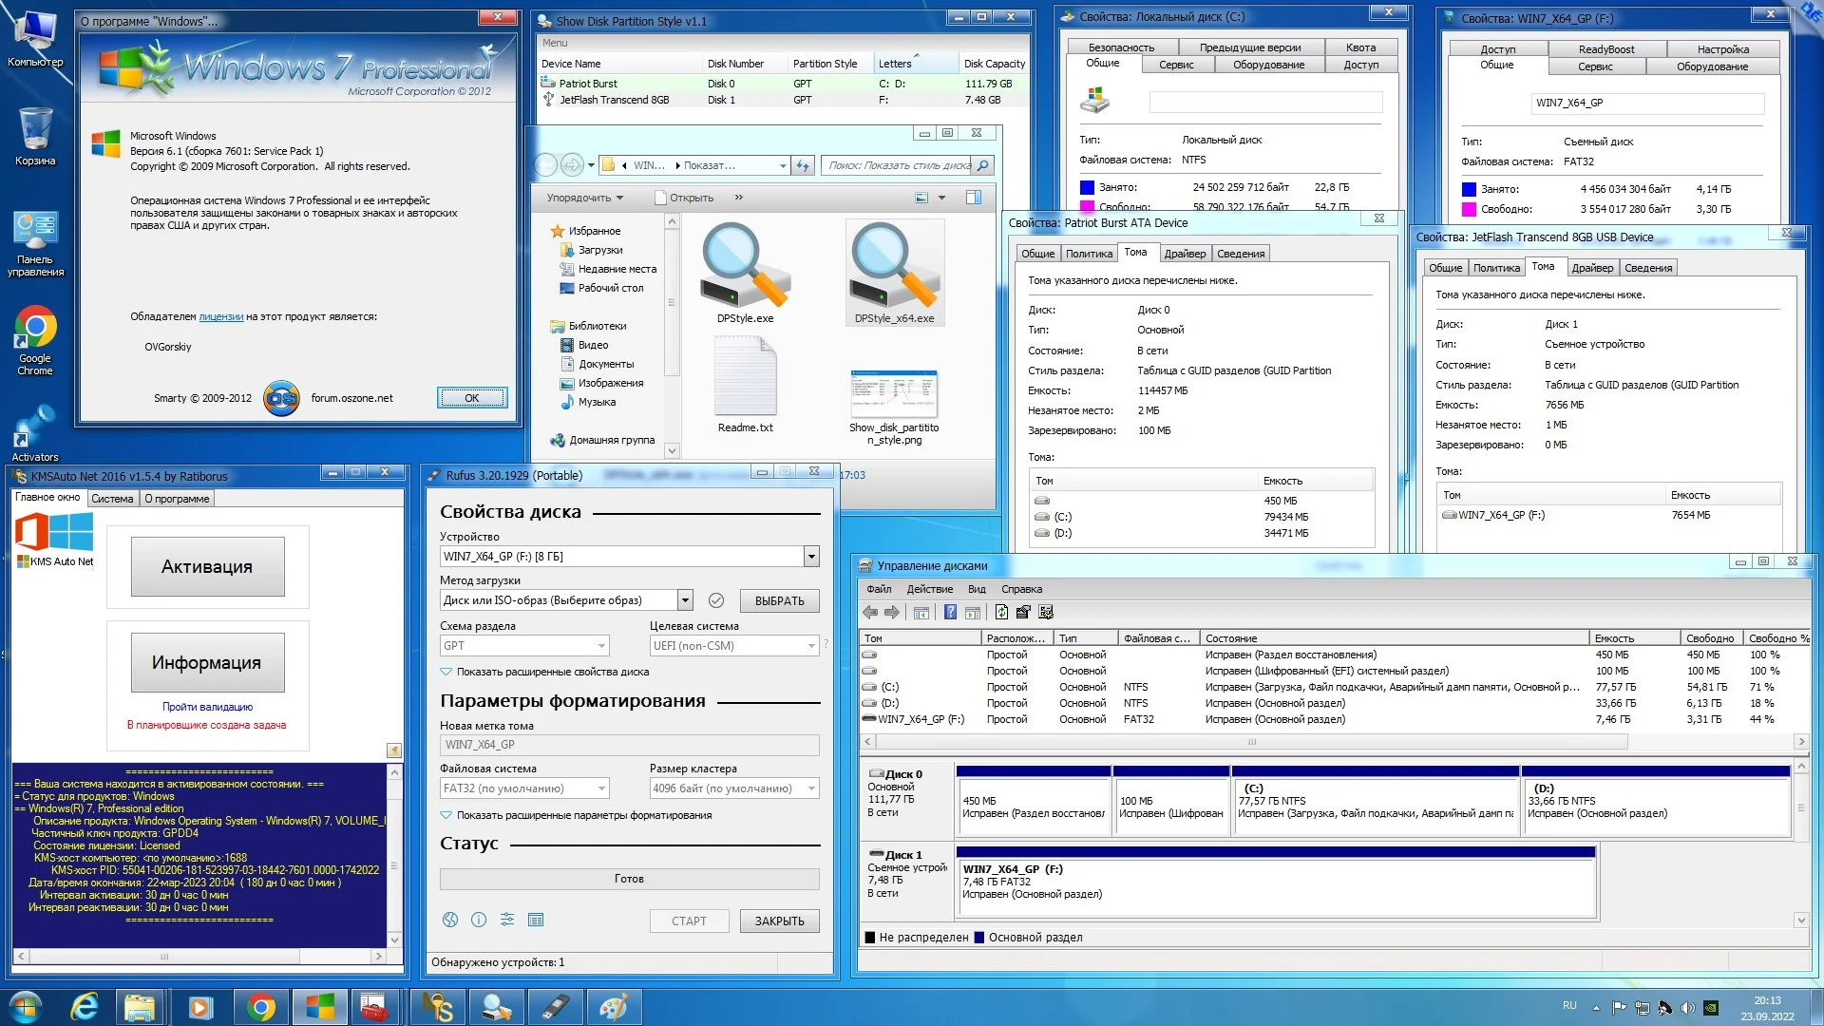Click blue help question-mark toolbar icon

point(950,613)
